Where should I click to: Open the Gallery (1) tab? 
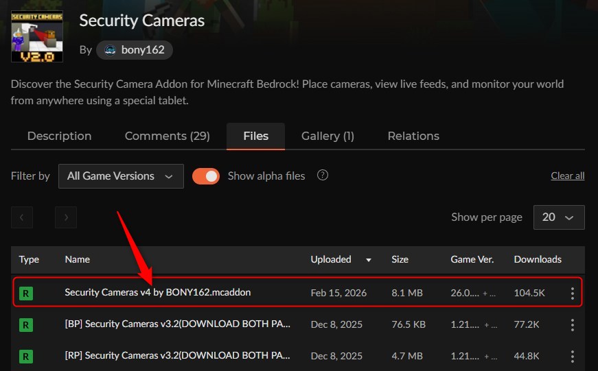click(327, 136)
